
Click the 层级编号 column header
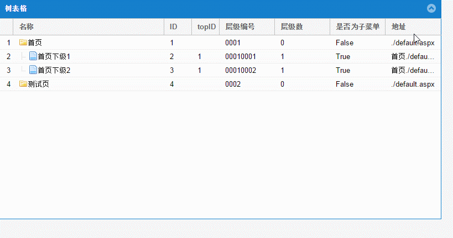[x=247, y=27]
